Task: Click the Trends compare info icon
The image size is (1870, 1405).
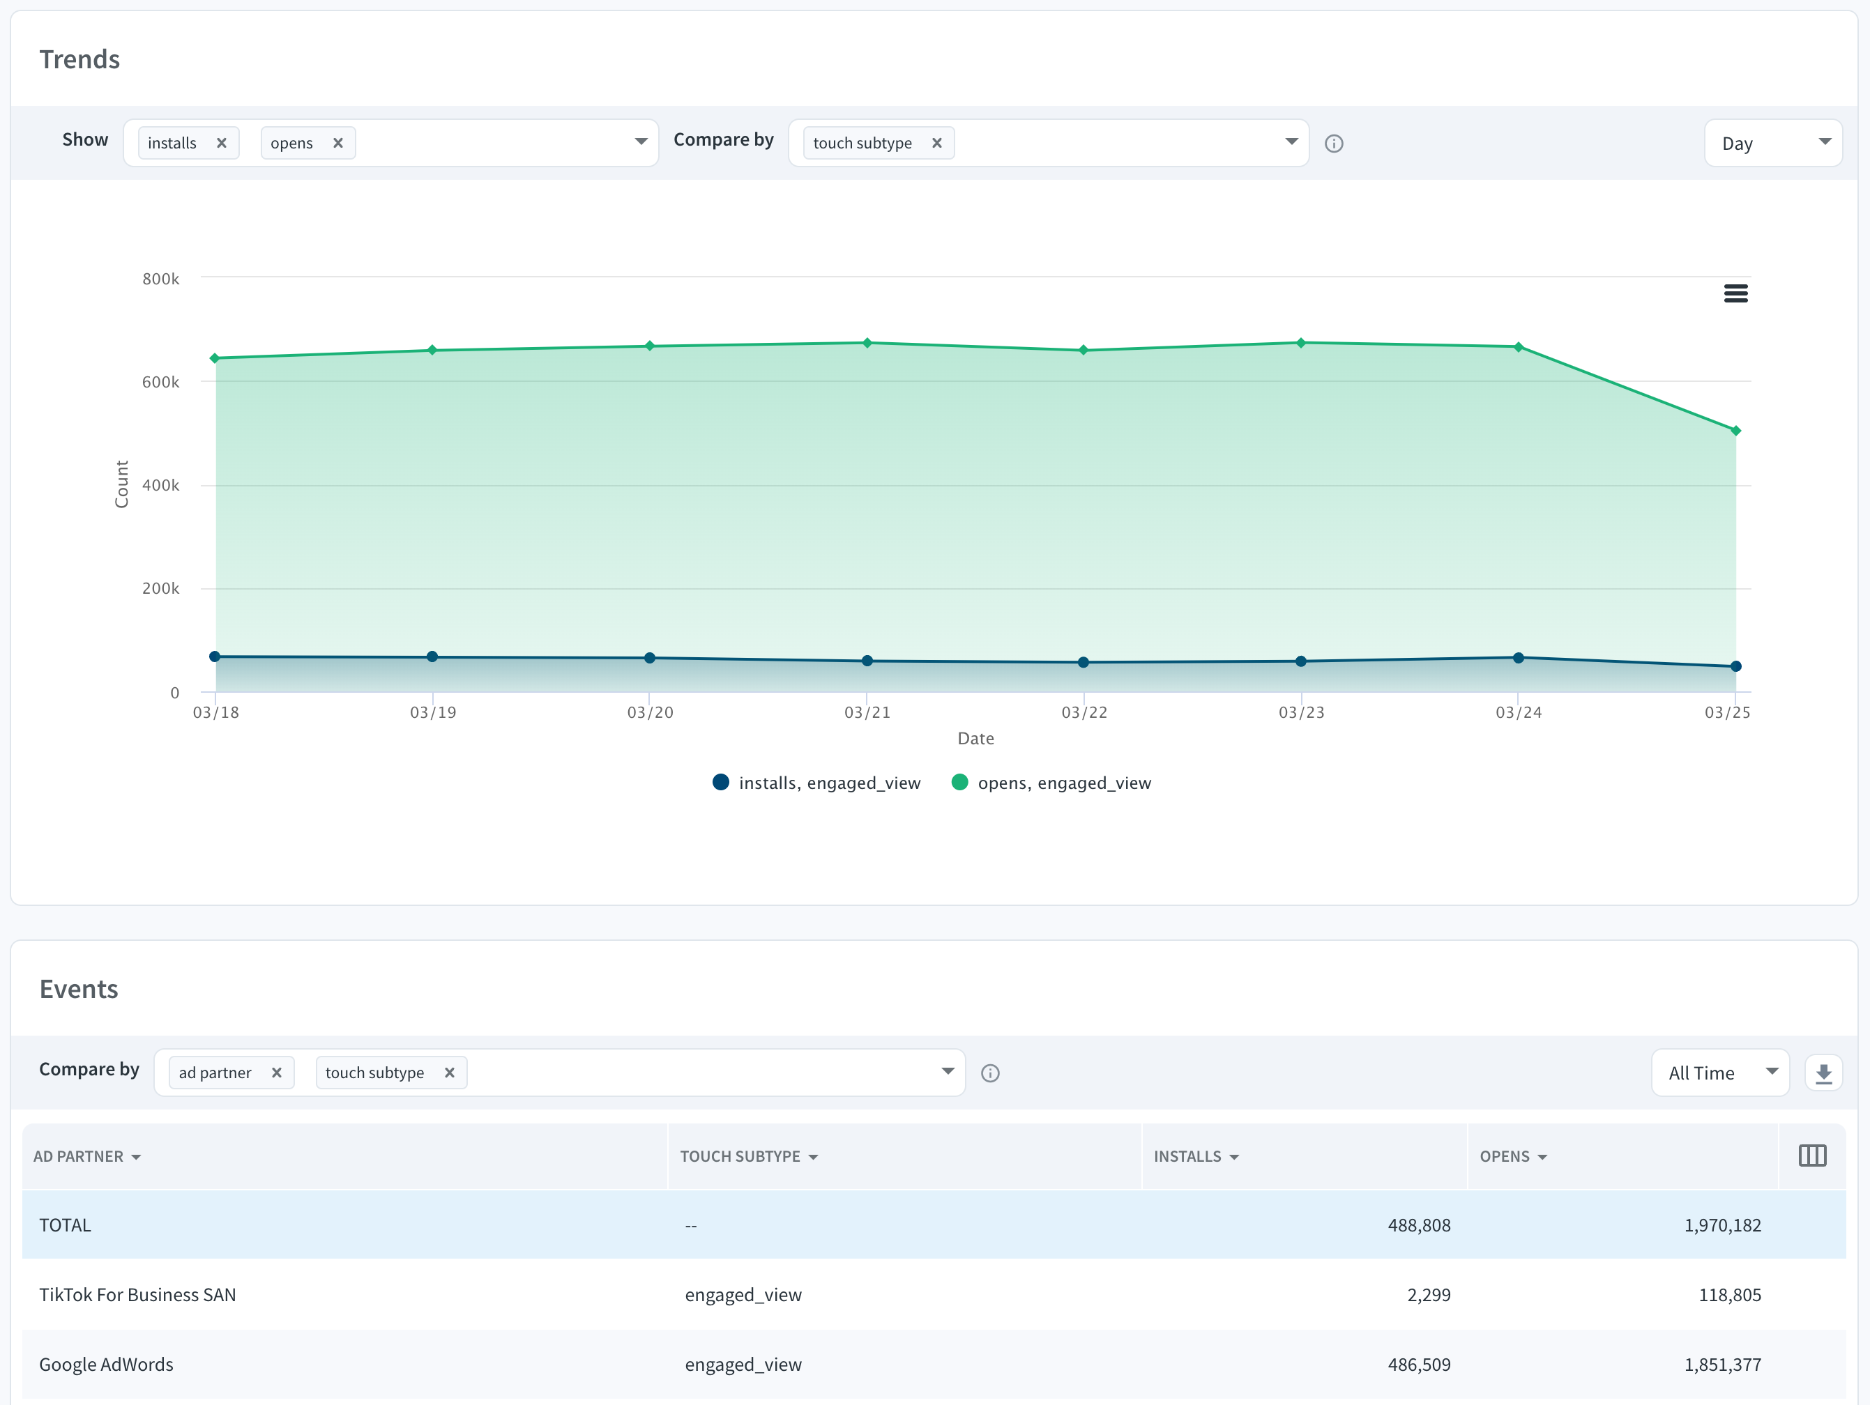Action: click(1334, 144)
